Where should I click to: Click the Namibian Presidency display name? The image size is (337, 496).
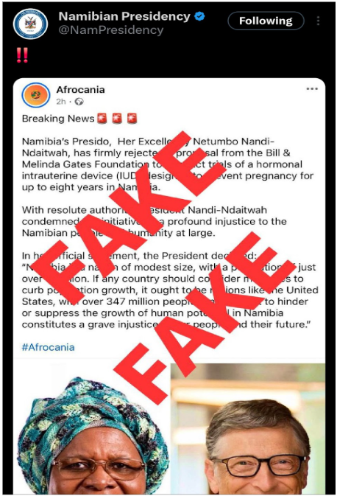pyautogui.click(x=124, y=16)
